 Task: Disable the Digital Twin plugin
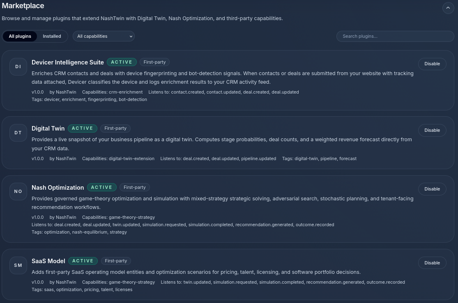(x=432, y=130)
